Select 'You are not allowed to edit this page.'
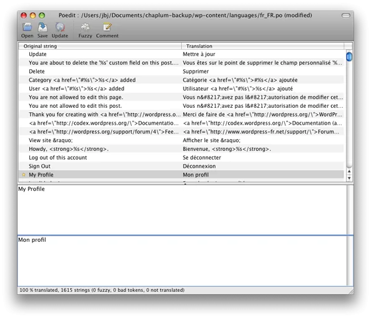Image resolution: width=371 pixels, height=318 pixels. [181, 97]
